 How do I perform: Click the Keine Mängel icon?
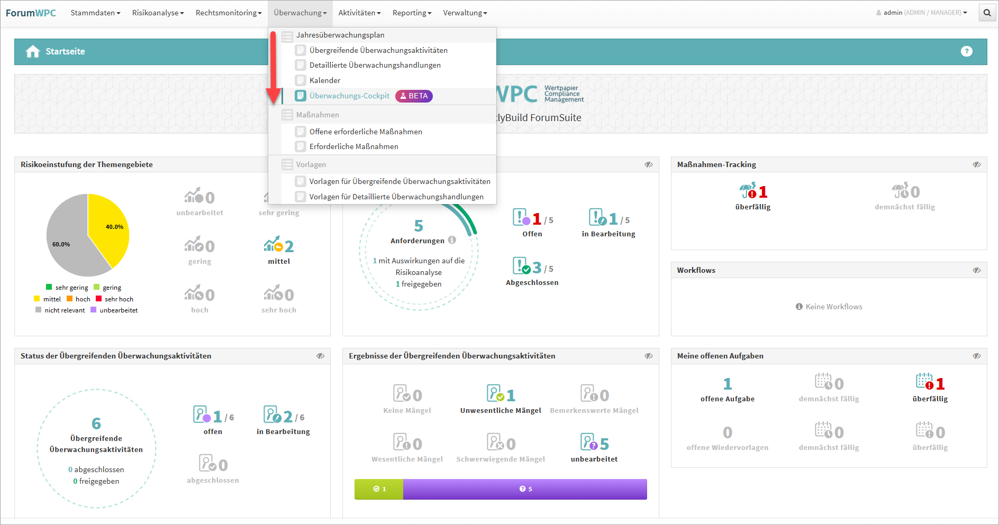402,393
